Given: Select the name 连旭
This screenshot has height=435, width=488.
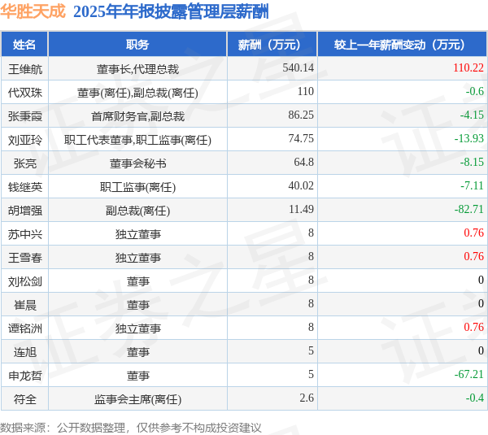Looking at the screenshot, I should (25, 353).
